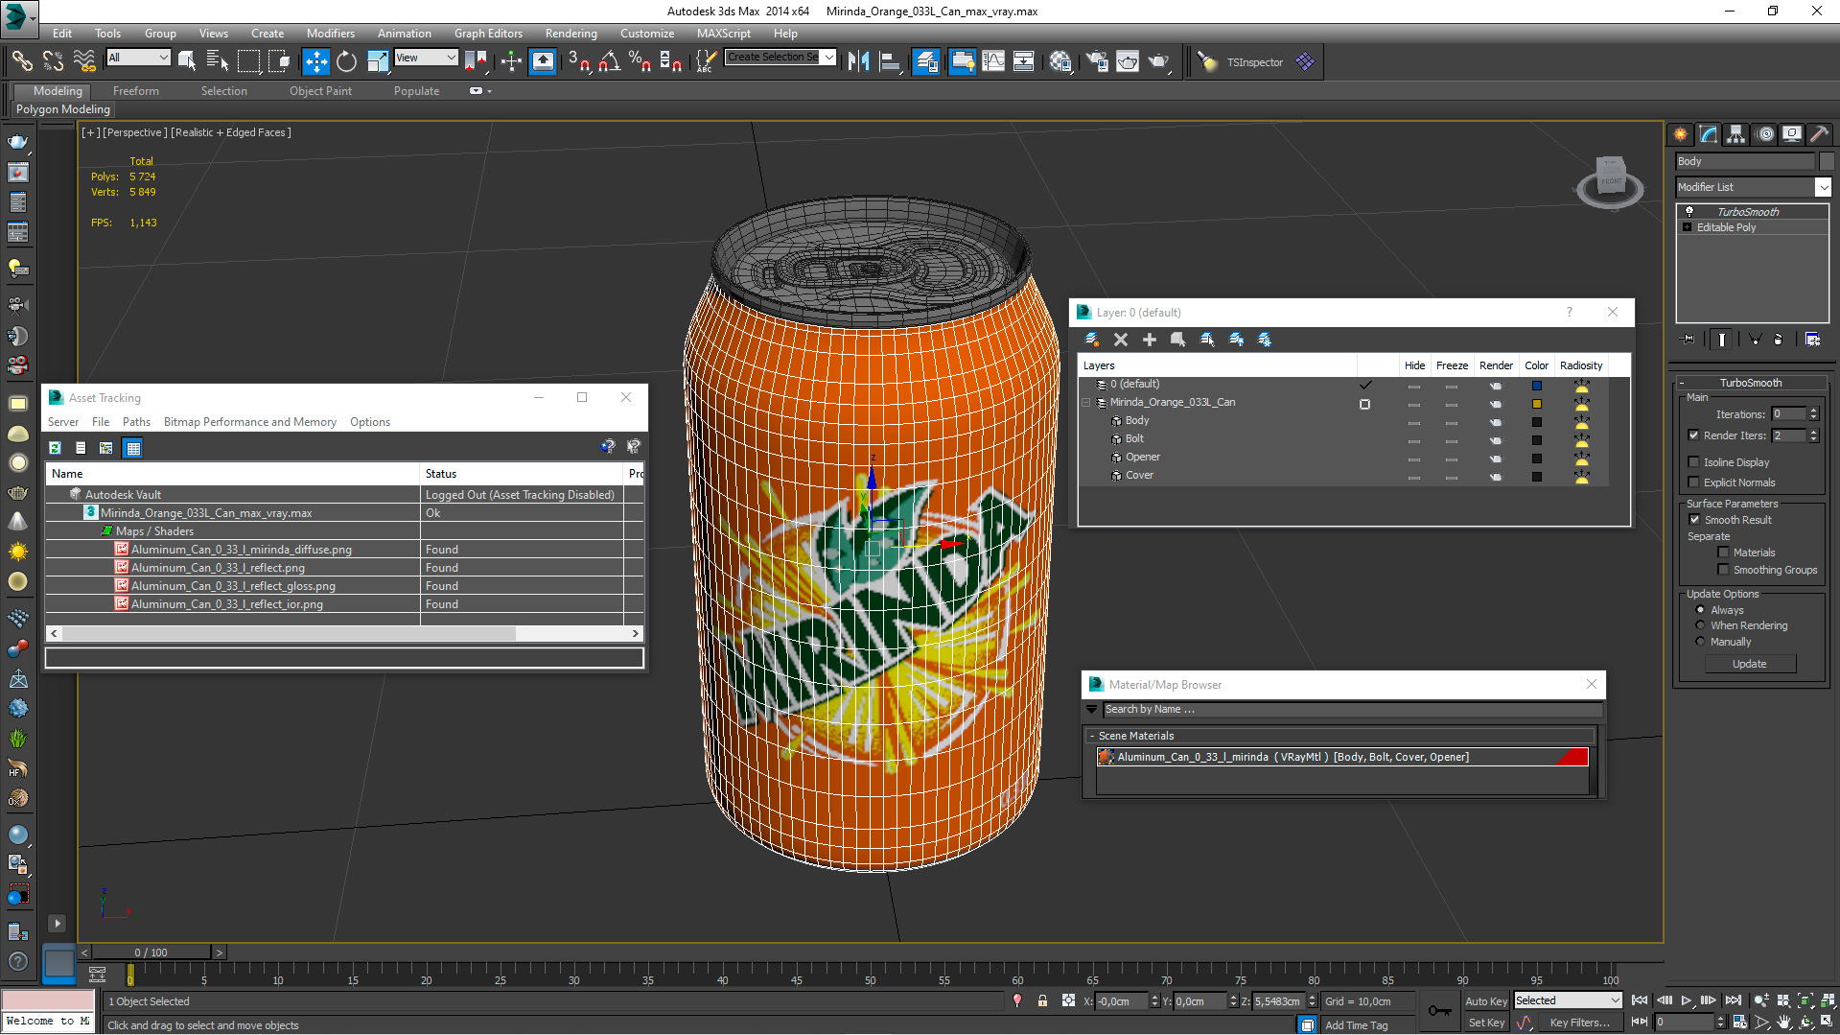
Task: Check the Isoline Display option
Action: tap(1693, 462)
